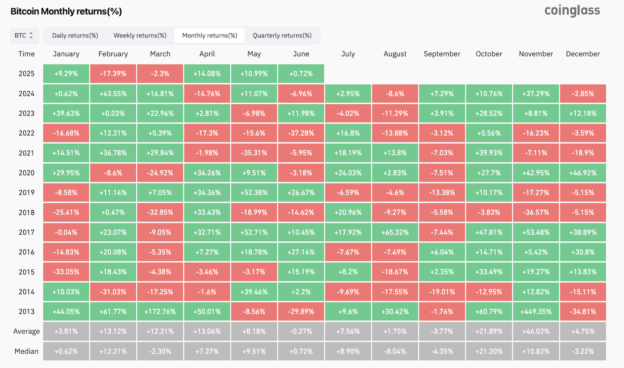The image size is (624, 368).
Task: Click the coinglass logo
Action: (x=572, y=11)
